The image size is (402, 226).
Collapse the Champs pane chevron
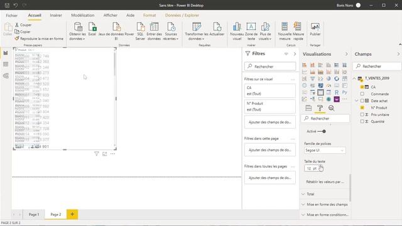pos(398,54)
